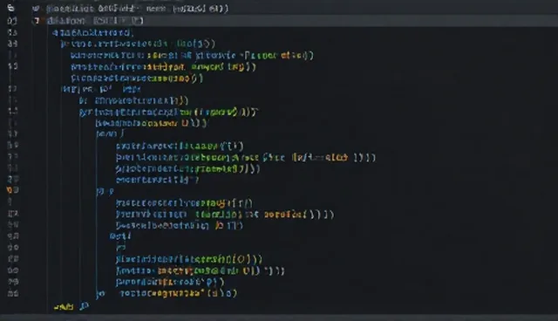Image resolution: width=558 pixels, height=321 pixels.
Task: Place the cursor in the highlighted current line
Action: click(x=296, y=21)
